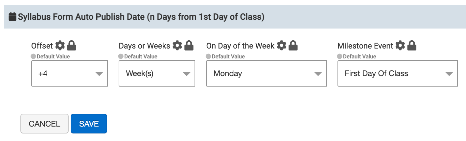Viewport: 466px width, 141px height.
Task: Click the gear icon next to Offset
Action: click(60, 46)
